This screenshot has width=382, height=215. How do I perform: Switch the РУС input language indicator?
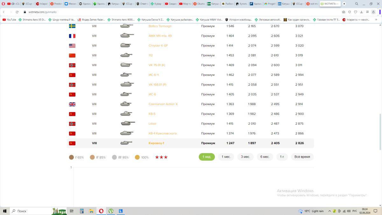pos(354,211)
